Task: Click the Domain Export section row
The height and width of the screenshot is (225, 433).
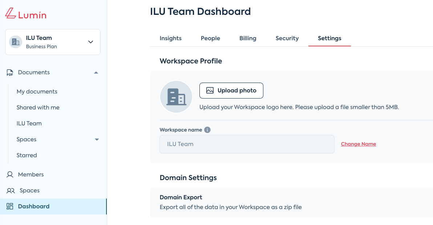Action: (291, 203)
